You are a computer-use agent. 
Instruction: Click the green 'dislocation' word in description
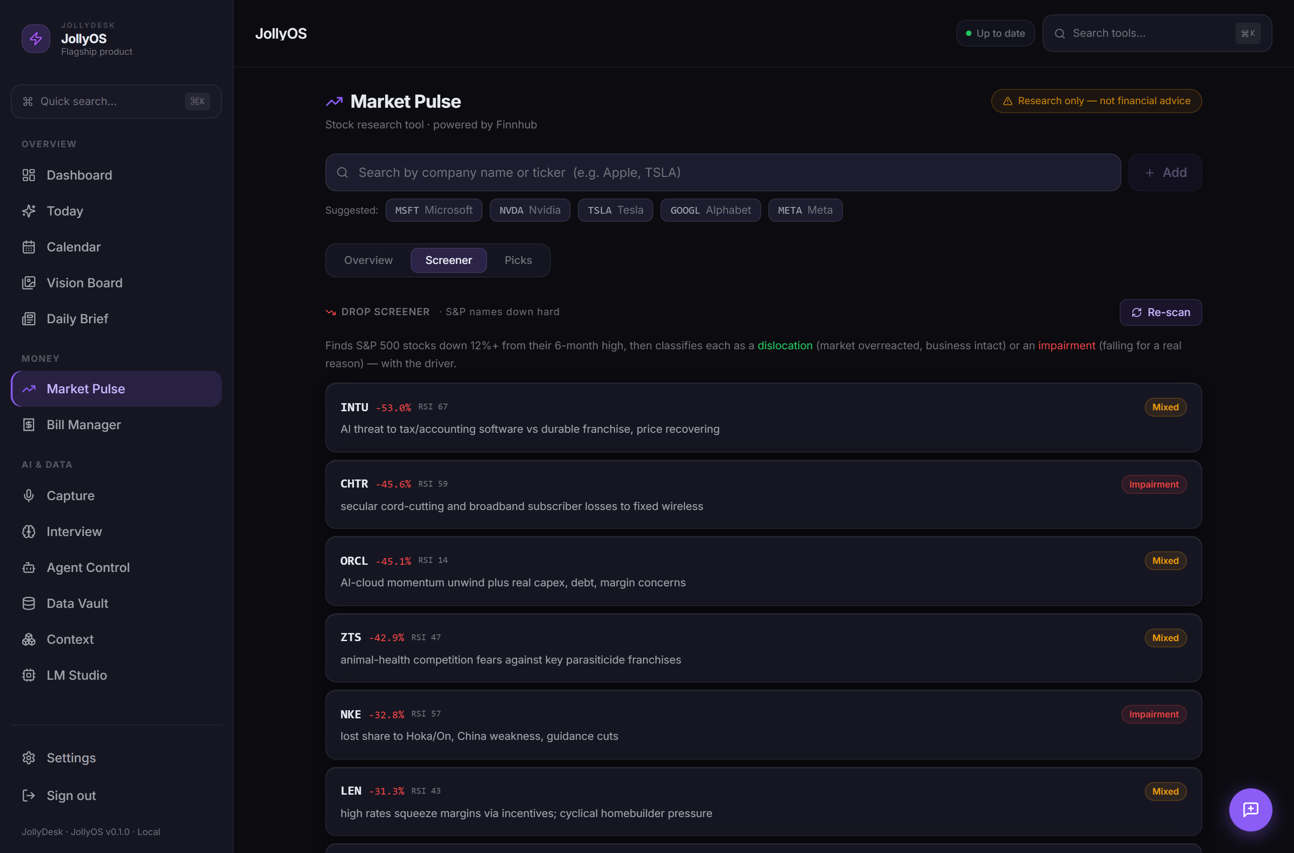coord(785,345)
